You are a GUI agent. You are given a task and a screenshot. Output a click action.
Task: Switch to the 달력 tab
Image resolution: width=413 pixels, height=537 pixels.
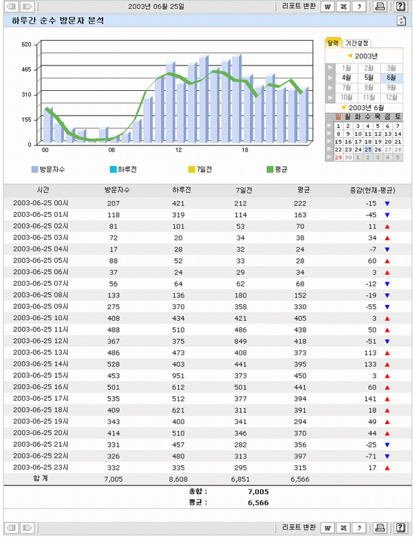(x=333, y=43)
